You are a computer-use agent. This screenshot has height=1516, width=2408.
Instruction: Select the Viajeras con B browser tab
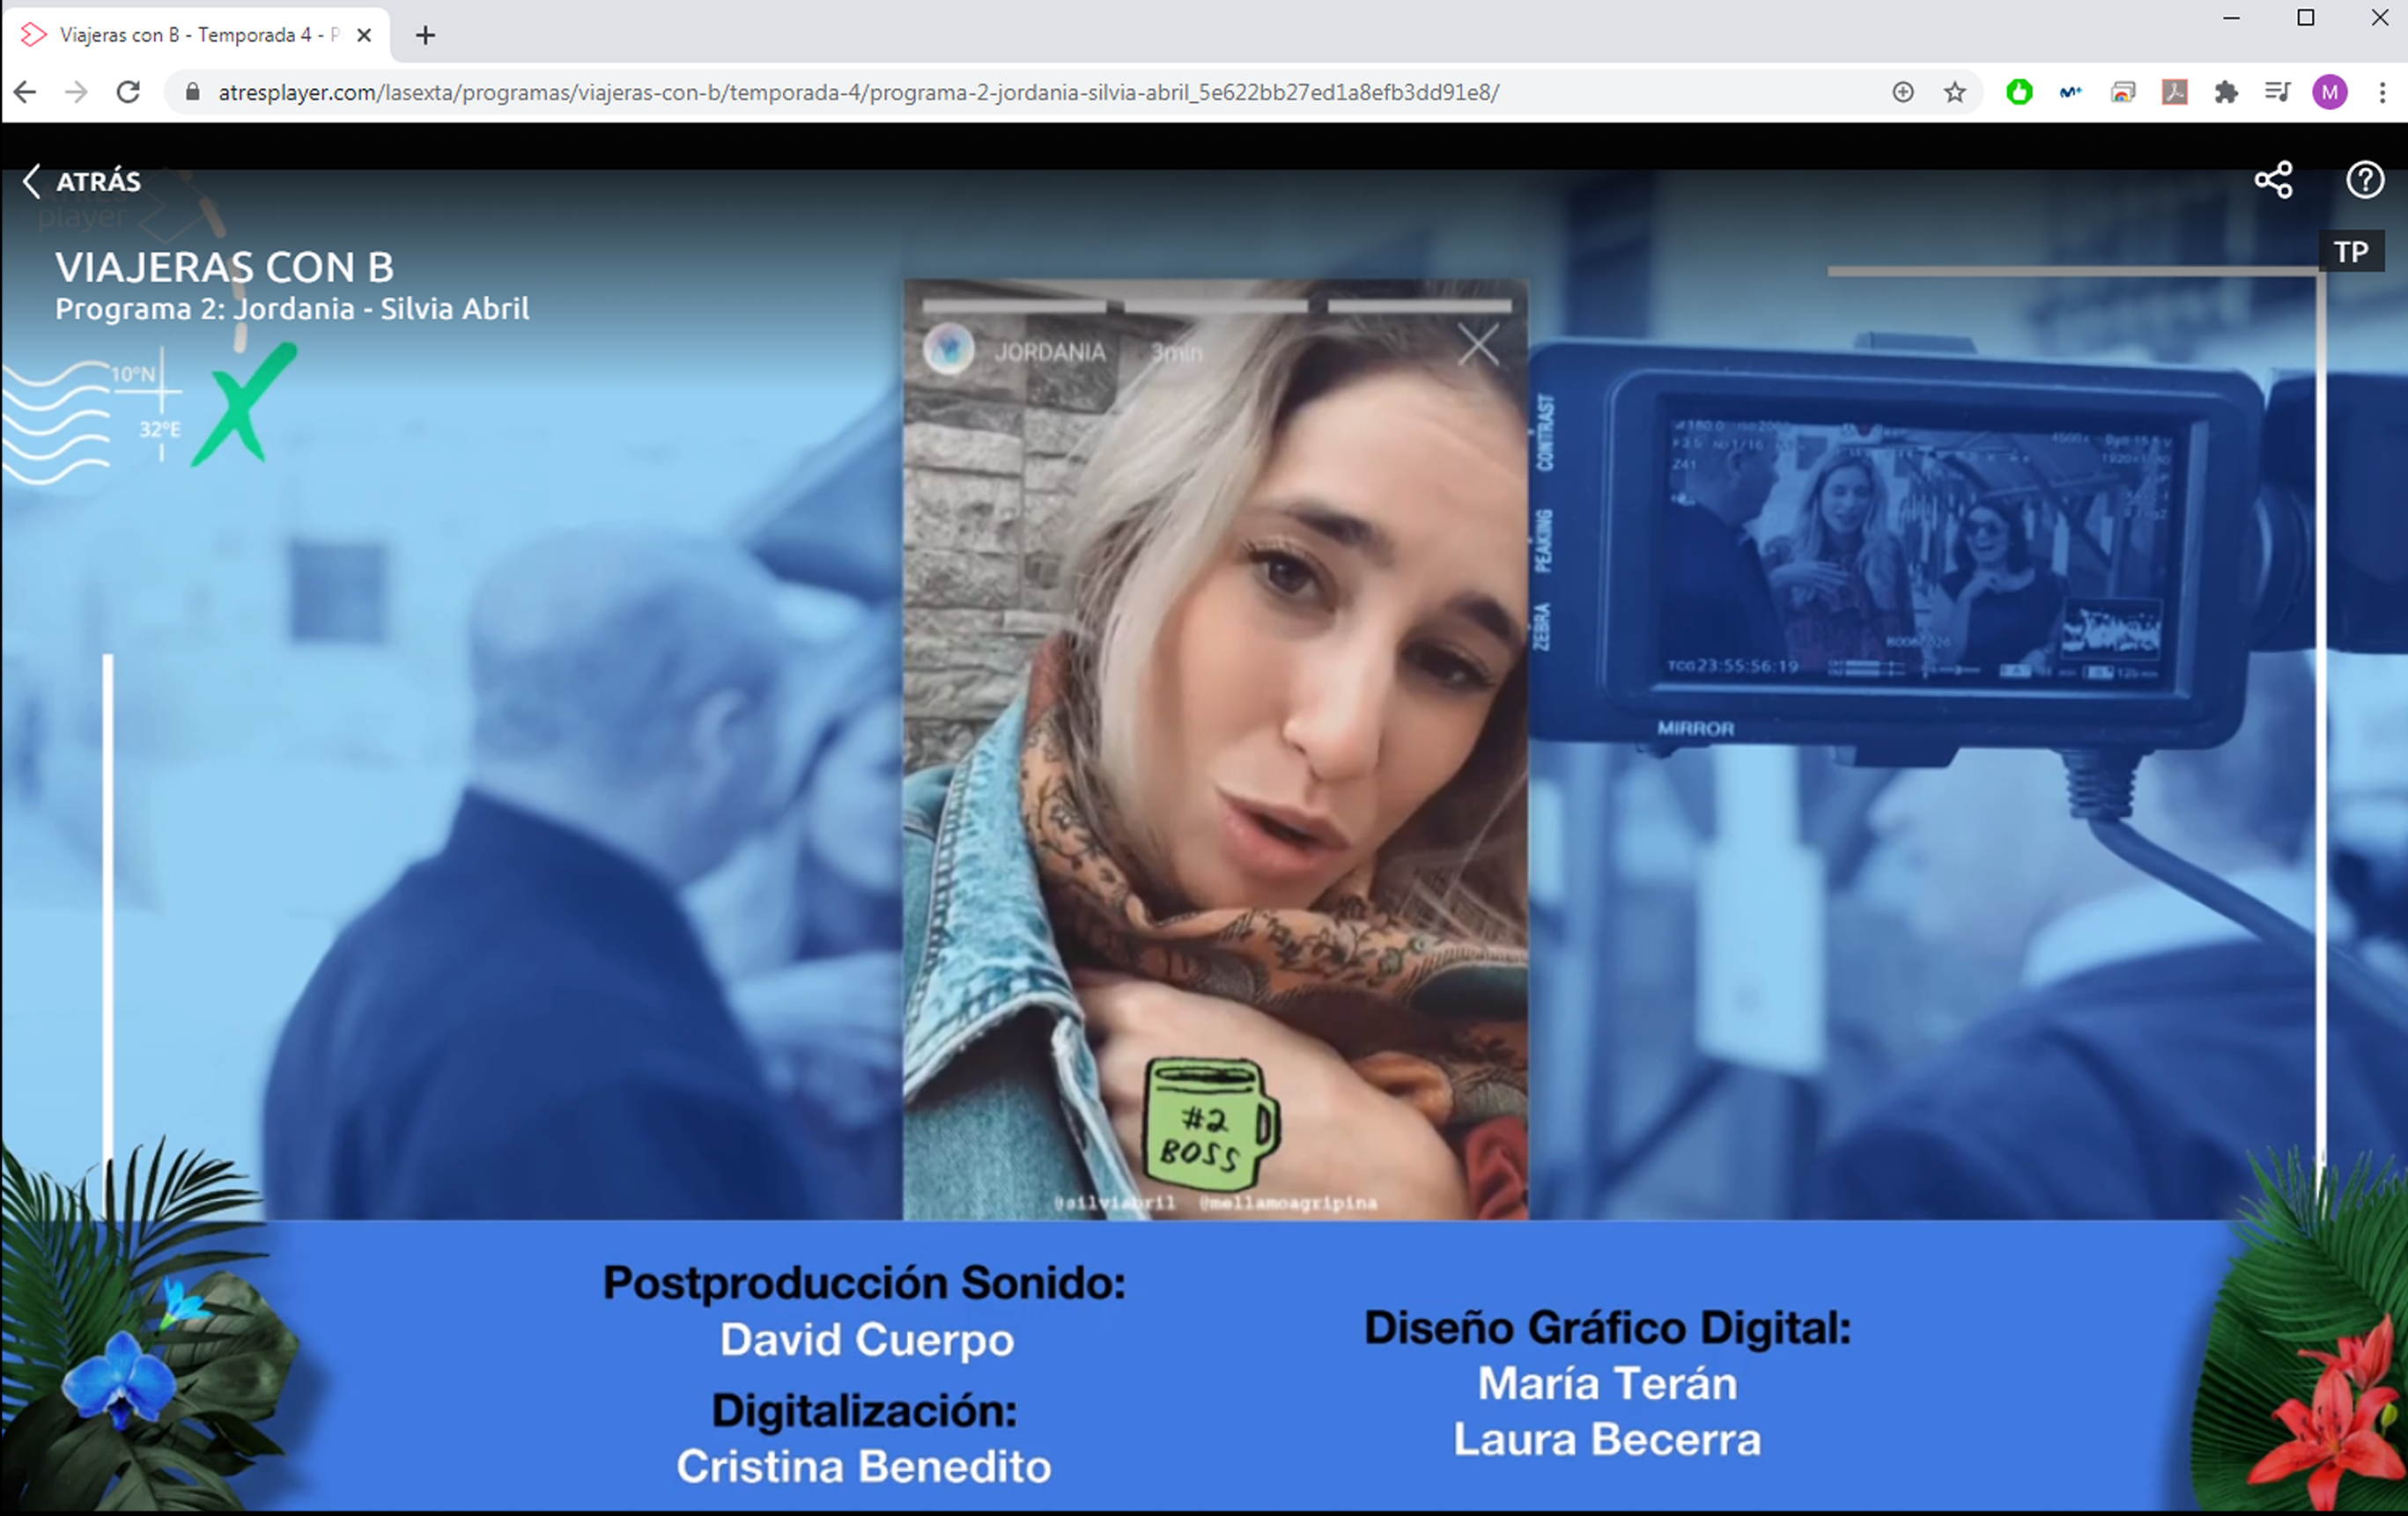point(190,35)
